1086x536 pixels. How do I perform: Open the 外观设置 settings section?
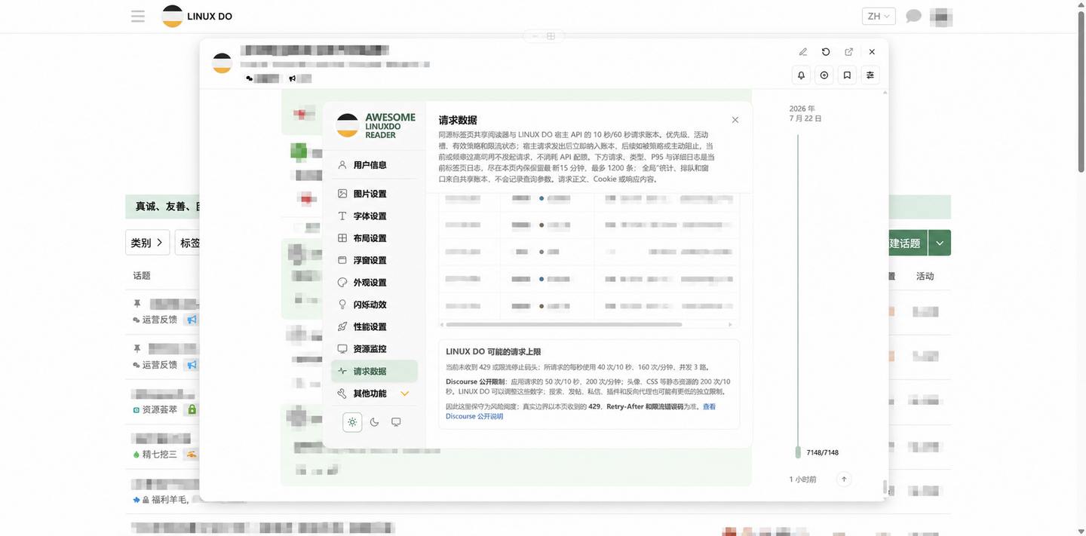pyautogui.click(x=374, y=283)
